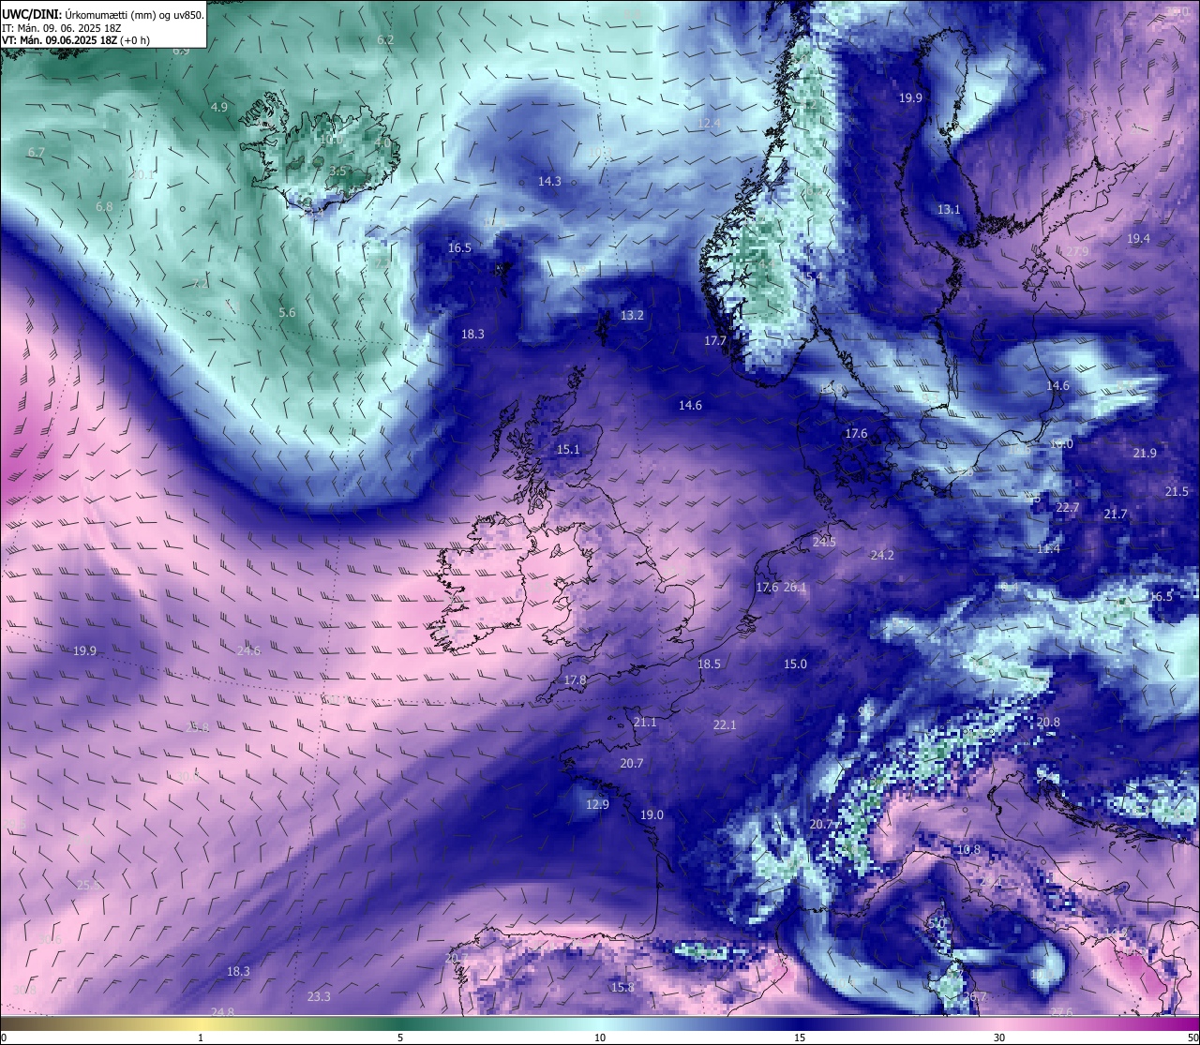This screenshot has height=1045, width=1200.
Task: Click the 21.9 value on the map
Action: coord(1145,453)
